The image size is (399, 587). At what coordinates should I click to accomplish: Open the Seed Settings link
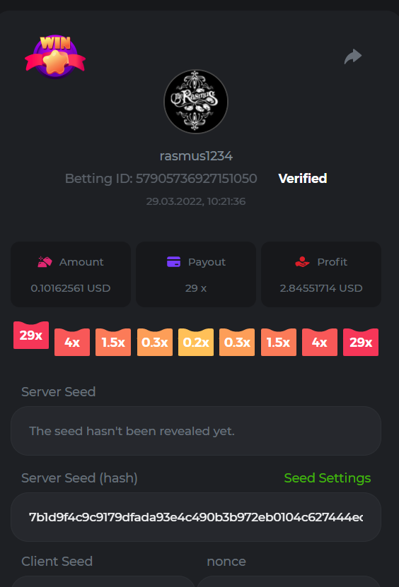(x=328, y=478)
